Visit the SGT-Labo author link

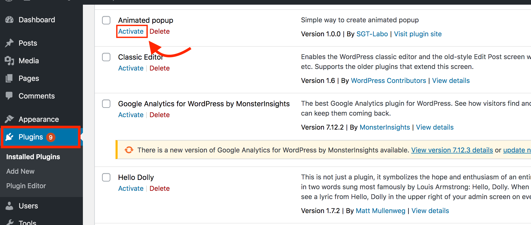coord(372,34)
